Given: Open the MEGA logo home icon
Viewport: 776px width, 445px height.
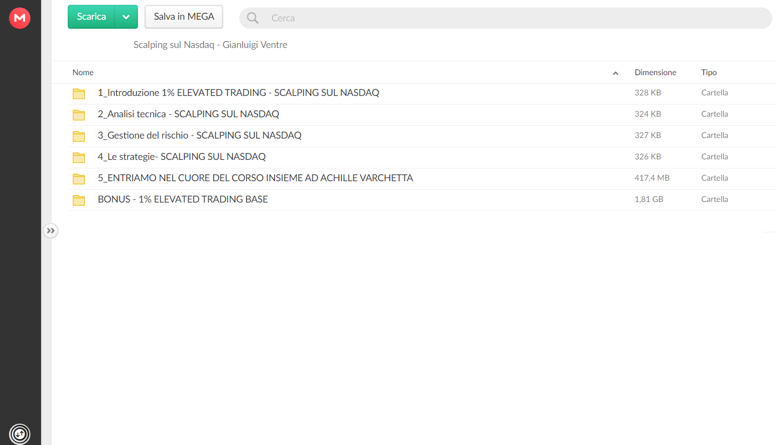Looking at the screenshot, I should click(20, 18).
